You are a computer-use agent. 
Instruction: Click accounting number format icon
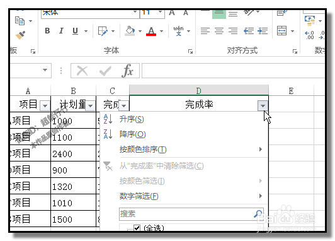[x=310, y=21]
